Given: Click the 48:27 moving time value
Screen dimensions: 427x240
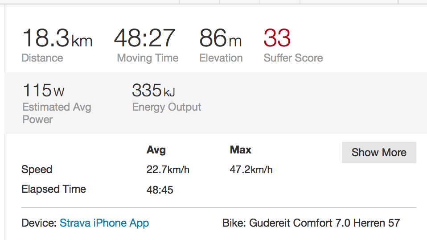Looking at the screenshot, I should coord(144,38).
